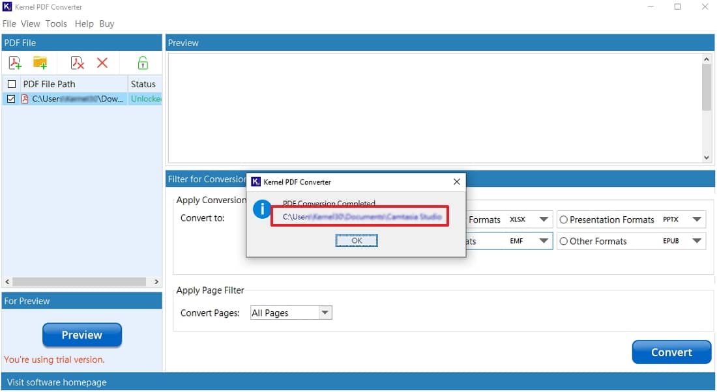Click the Add PDF file icon
Viewport: 717px width, 392px height.
click(x=15, y=63)
